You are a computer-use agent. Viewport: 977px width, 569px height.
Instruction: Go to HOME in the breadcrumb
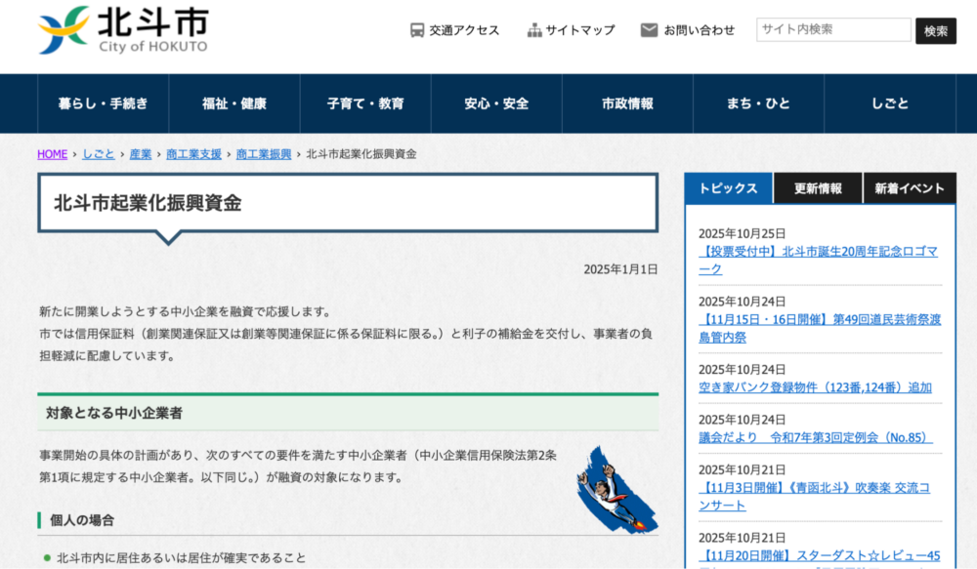click(x=53, y=154)
